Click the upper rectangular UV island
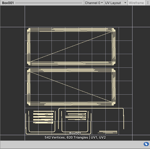This screenshot has width=150, height=149. click(71, 47)
